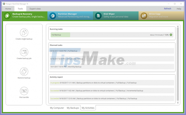
Task: Click the About 19 minutes / 16% status text
Action: [159, 35]
